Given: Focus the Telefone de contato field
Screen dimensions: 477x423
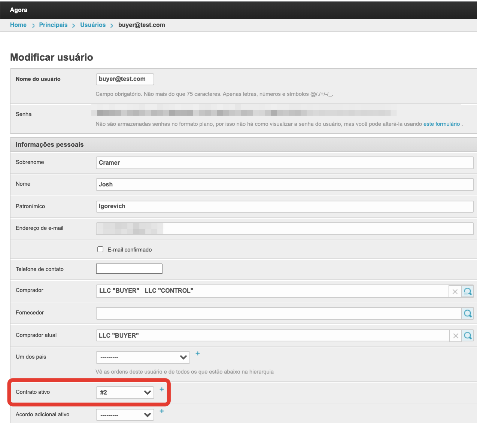Looking at the screenshot, I should tap(129, 269).
